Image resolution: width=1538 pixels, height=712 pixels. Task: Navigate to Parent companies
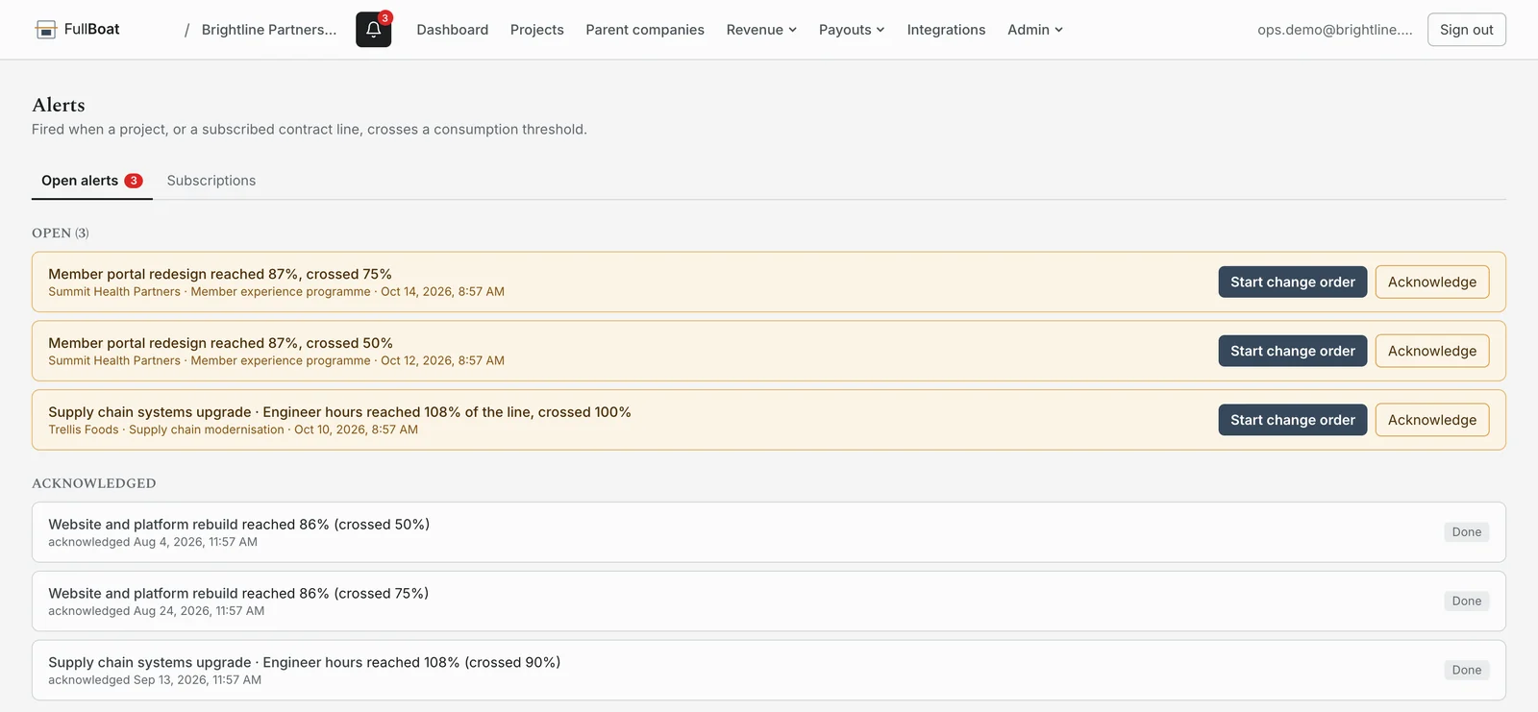point(645,30)
